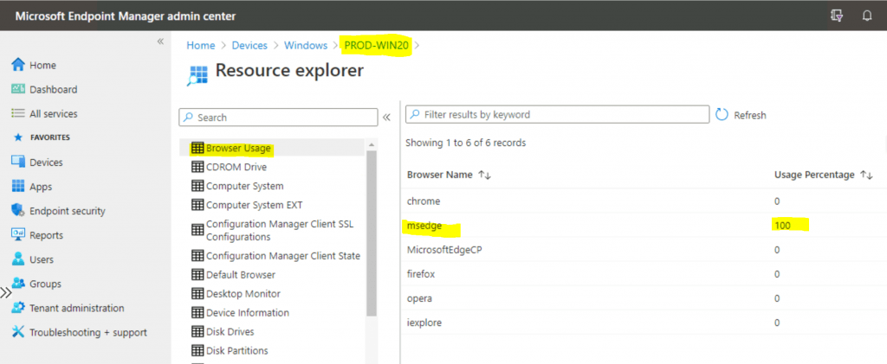Click the 100 usage percentage value
887x364 pixels.
point(783,226)
